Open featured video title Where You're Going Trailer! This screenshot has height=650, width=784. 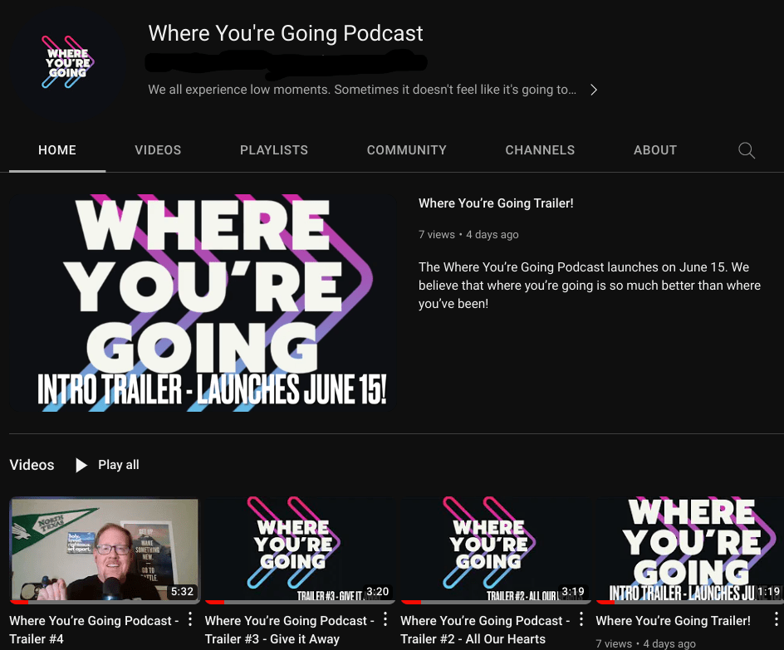tap(496, 203)
